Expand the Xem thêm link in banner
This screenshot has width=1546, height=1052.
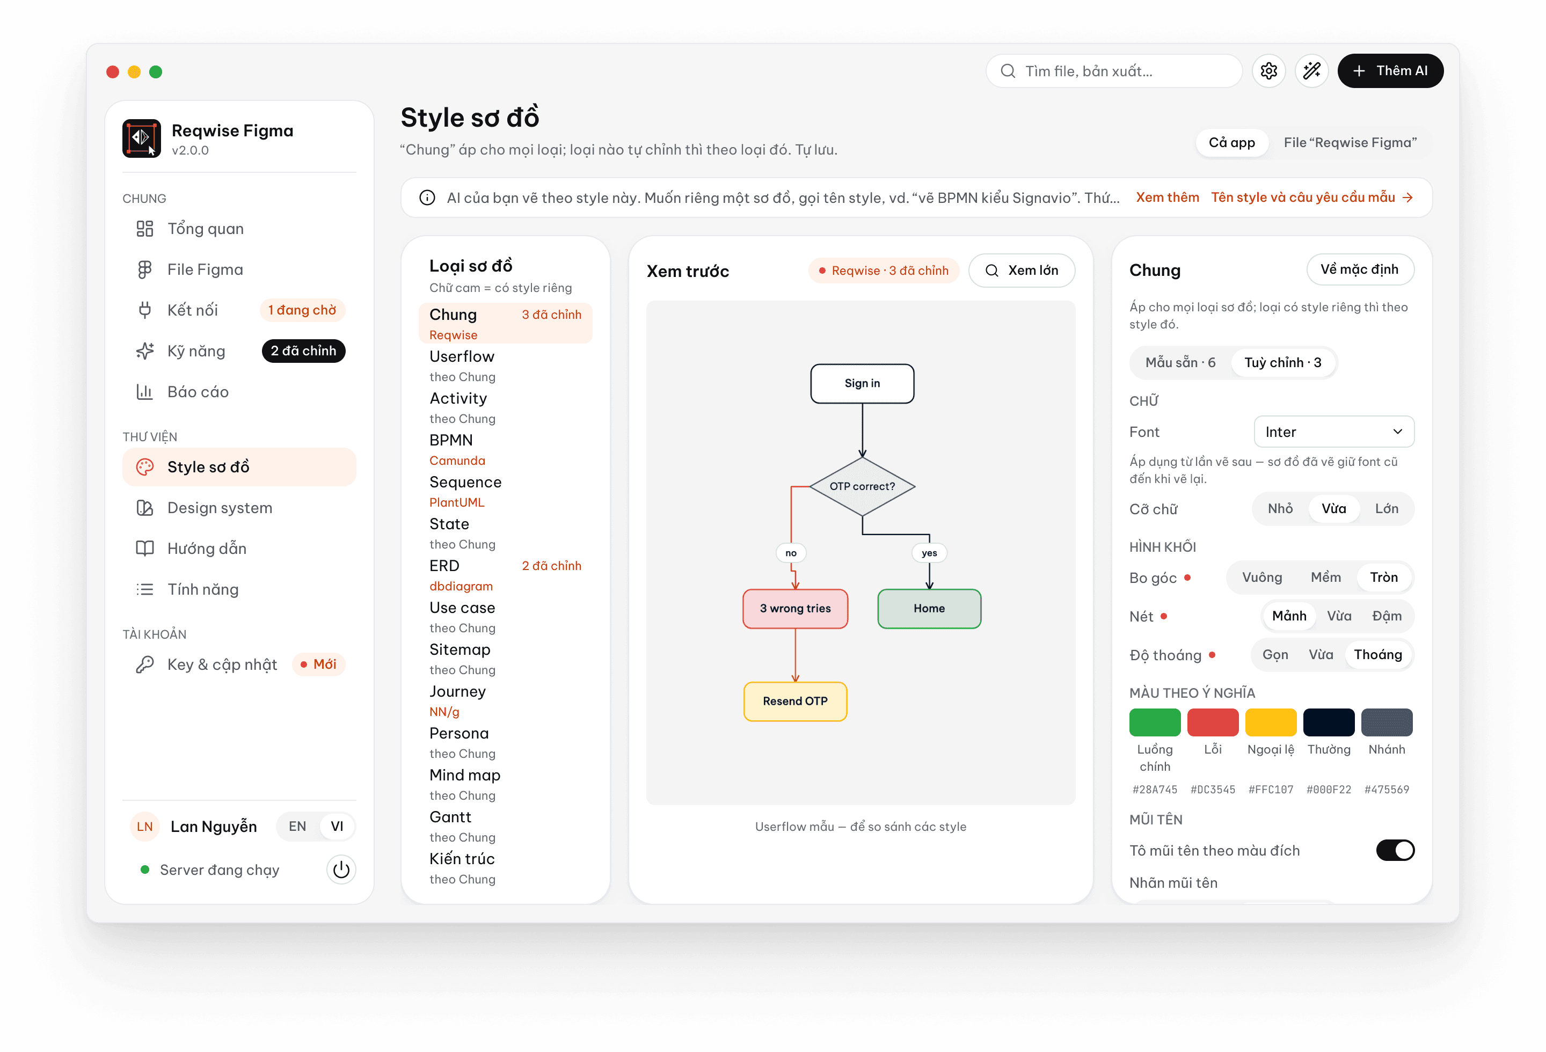[1168, 198]
